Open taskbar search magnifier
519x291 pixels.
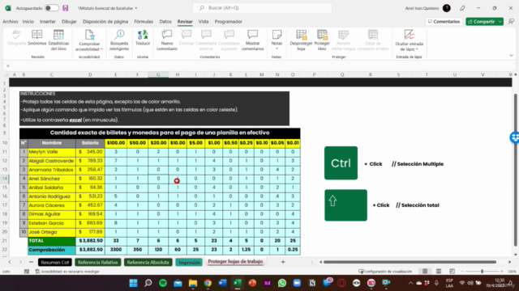point(148,283)
